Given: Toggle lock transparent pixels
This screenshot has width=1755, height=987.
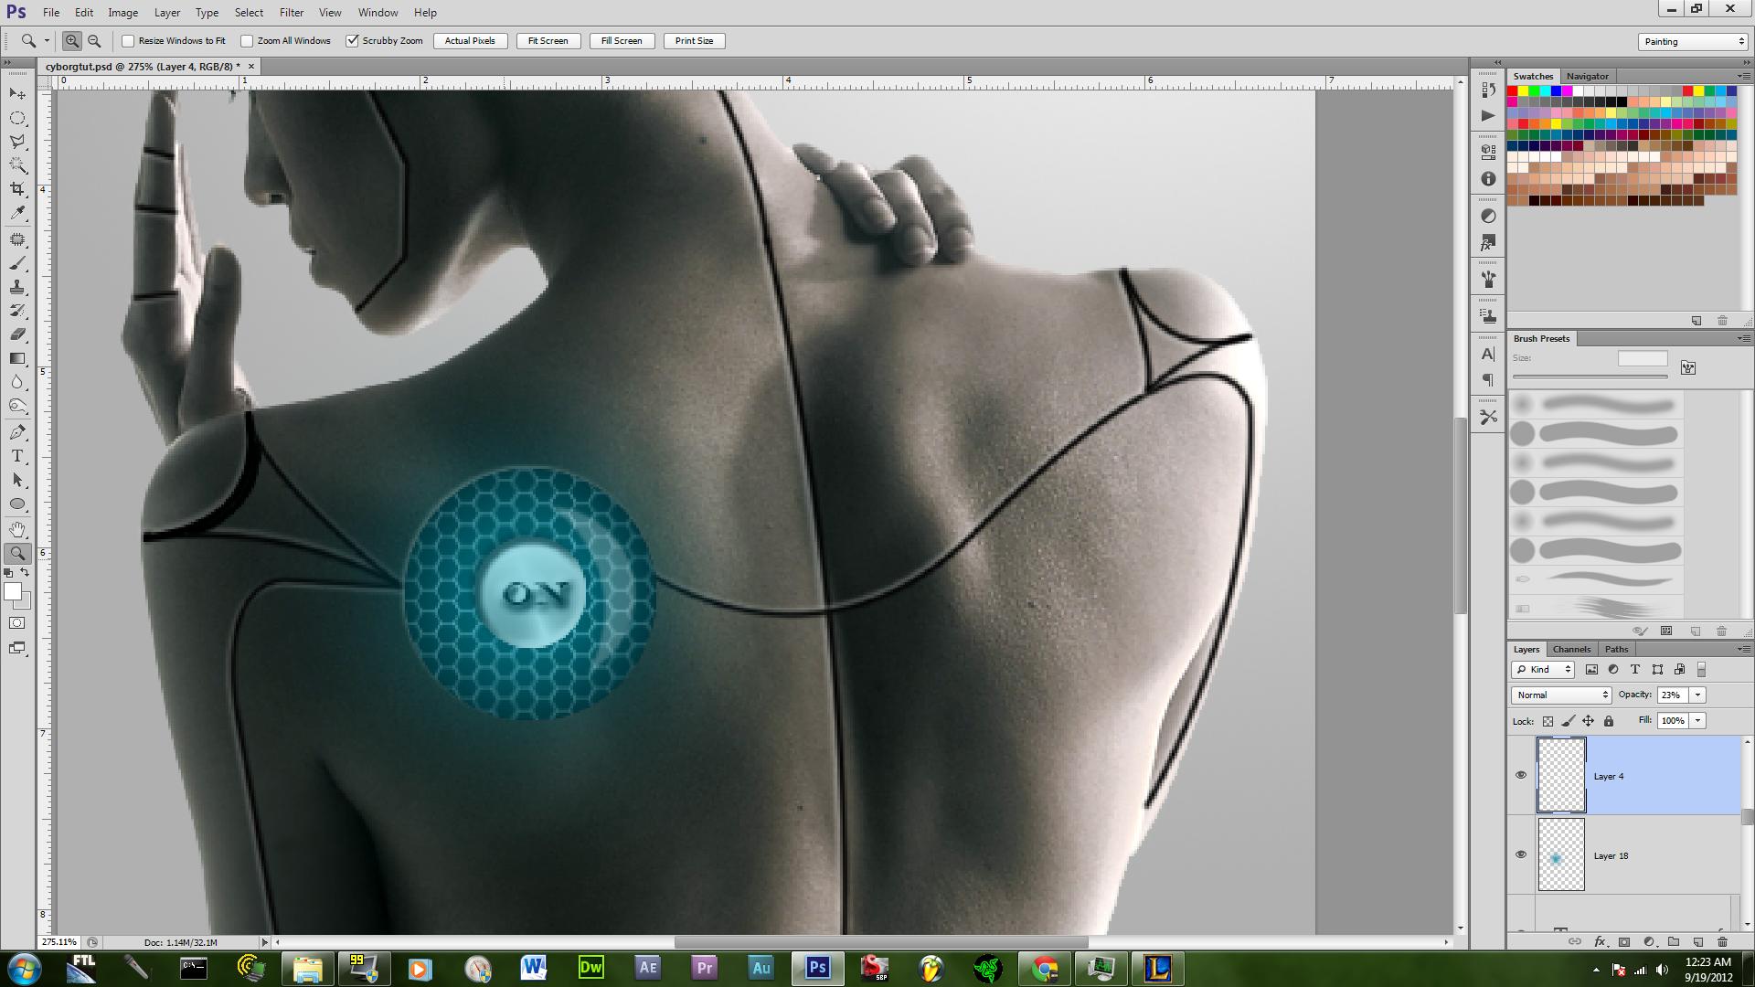Looking at the screenshot, I should click(1548, 721).
